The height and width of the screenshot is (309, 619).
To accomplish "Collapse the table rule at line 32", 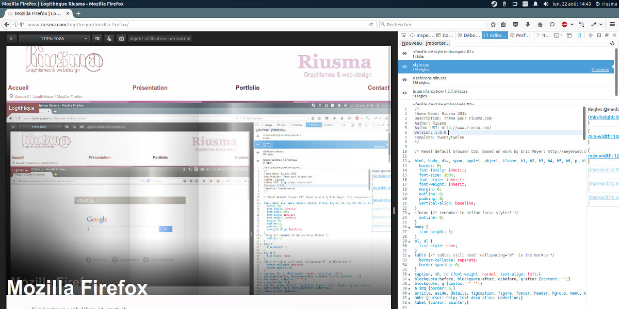I will coord(411,255).
